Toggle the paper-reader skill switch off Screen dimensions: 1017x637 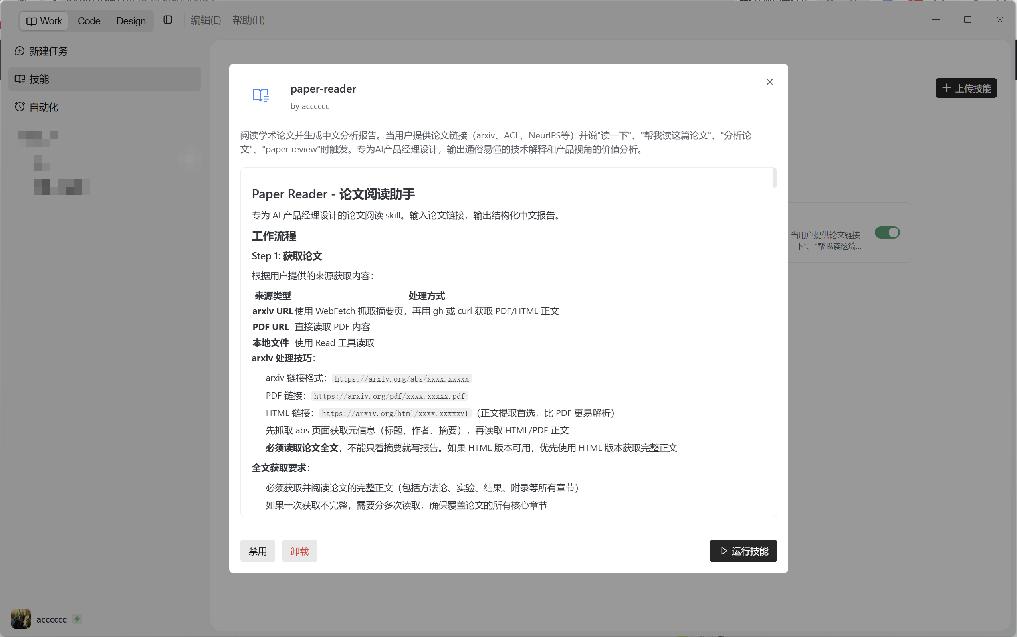[887, 233]
